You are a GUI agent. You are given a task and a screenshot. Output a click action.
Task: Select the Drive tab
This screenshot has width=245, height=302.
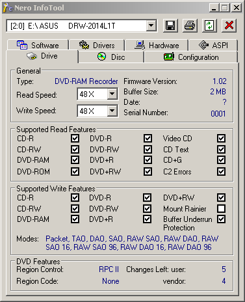click(x=42, y=56)
